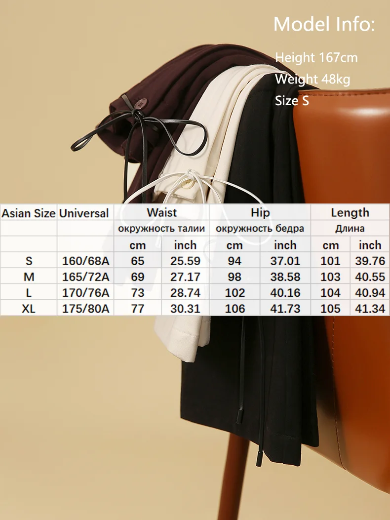Screen dimensions: 390x520
Task: Click the 'окружность бедра' label
Action: tap(260, 229)
